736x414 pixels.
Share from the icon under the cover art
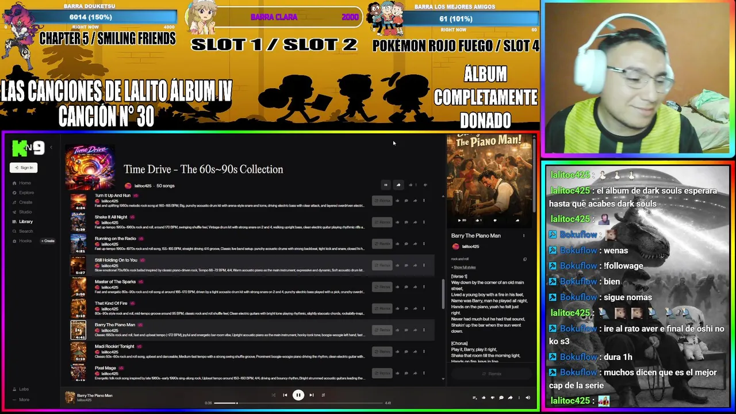tap(517, 220)
